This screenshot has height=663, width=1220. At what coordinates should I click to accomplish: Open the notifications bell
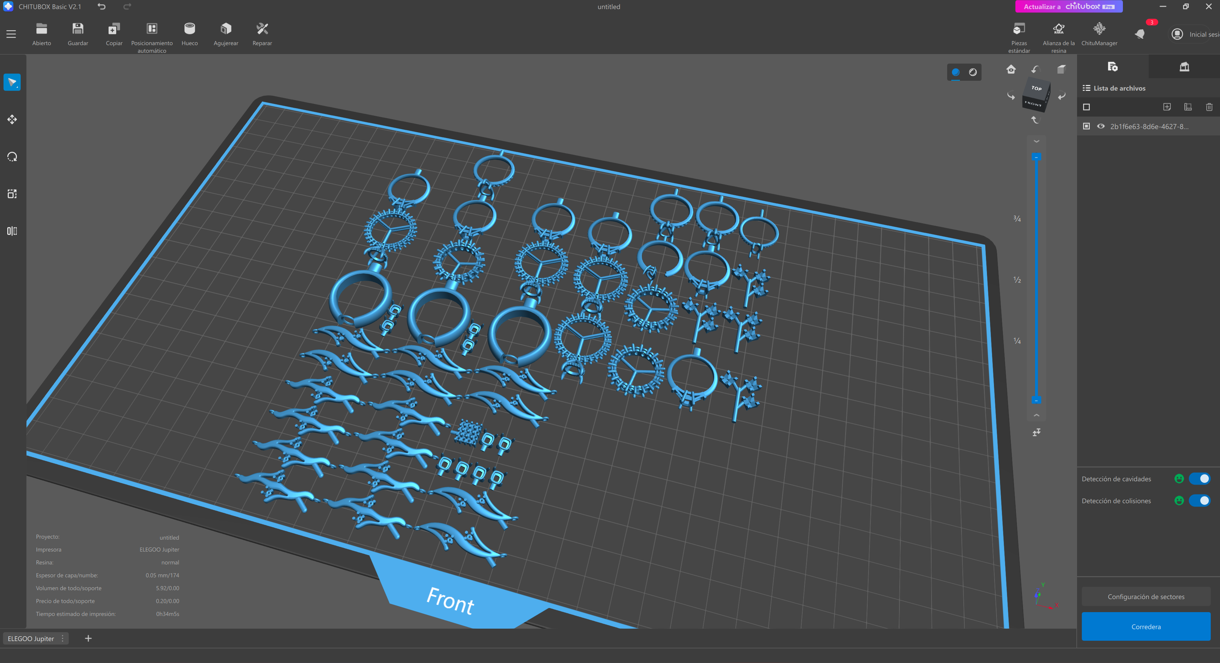pos(1140,34)
